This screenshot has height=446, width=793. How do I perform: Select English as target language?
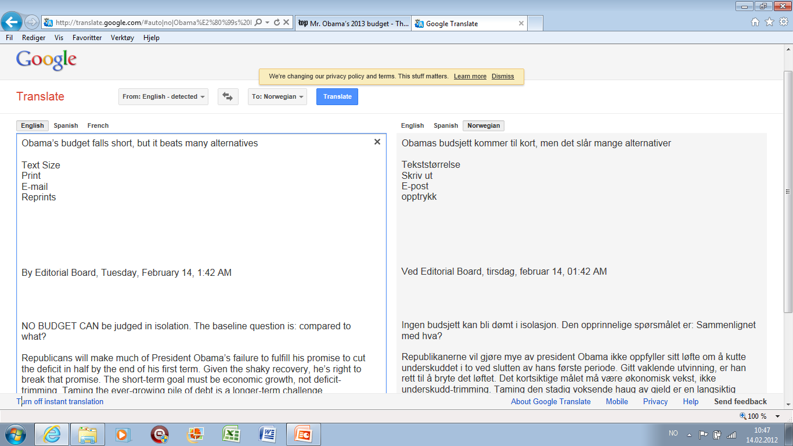pos(412,125)
